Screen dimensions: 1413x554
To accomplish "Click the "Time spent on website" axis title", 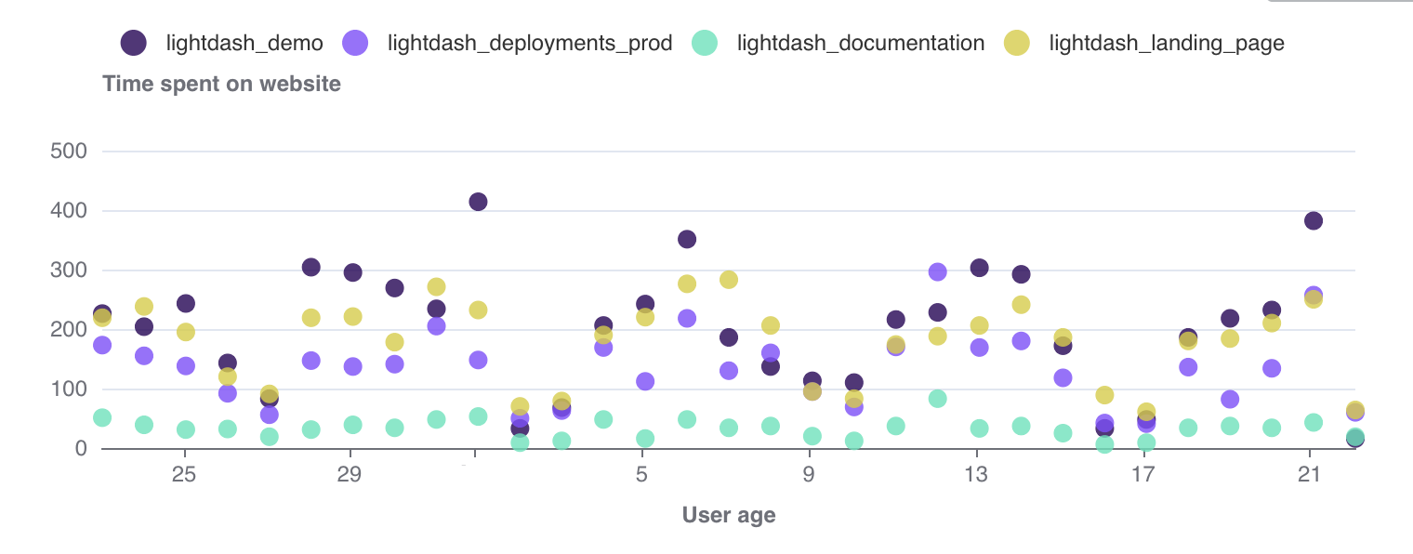I will (221, 84).
